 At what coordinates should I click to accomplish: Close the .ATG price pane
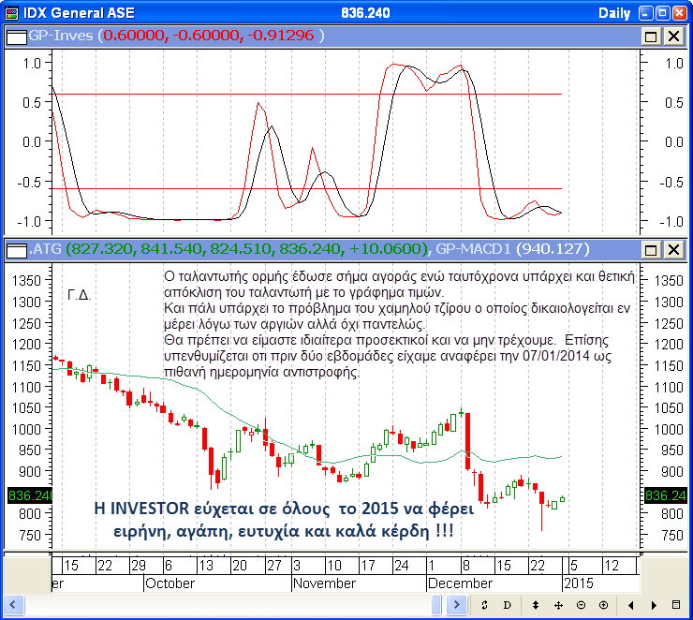[x=673, y=250]
